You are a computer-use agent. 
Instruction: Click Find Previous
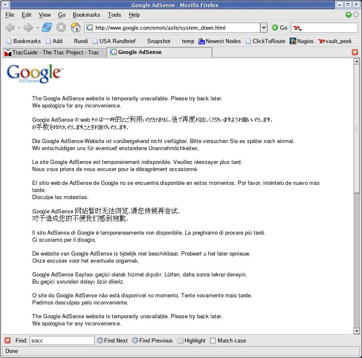coord(152,340)
